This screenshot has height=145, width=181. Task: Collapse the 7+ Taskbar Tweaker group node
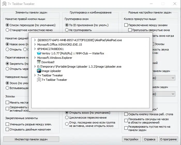[35, 75]
